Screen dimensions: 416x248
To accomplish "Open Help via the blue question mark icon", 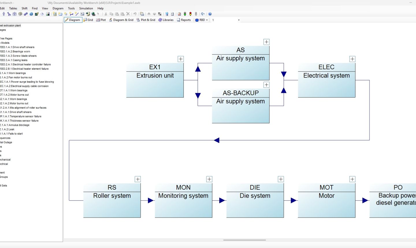I will [210, 14].
